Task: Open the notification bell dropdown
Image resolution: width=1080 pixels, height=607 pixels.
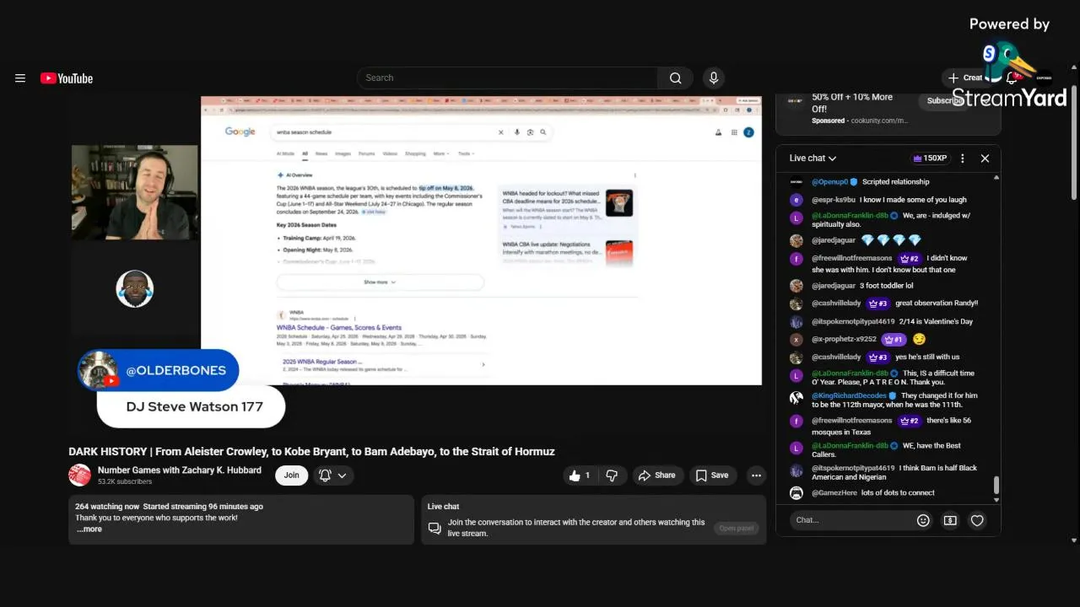Action: point(332,475)
